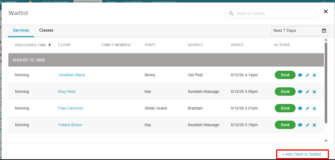This screenshot has height=160, width=335.
Task: Click scrollbar up arrow in waitlist
Action: point(326,40)
